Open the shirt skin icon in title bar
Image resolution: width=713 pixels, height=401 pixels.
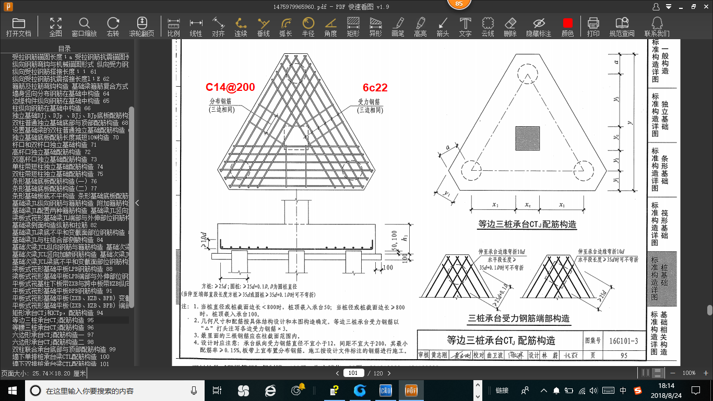coord(670,7)
